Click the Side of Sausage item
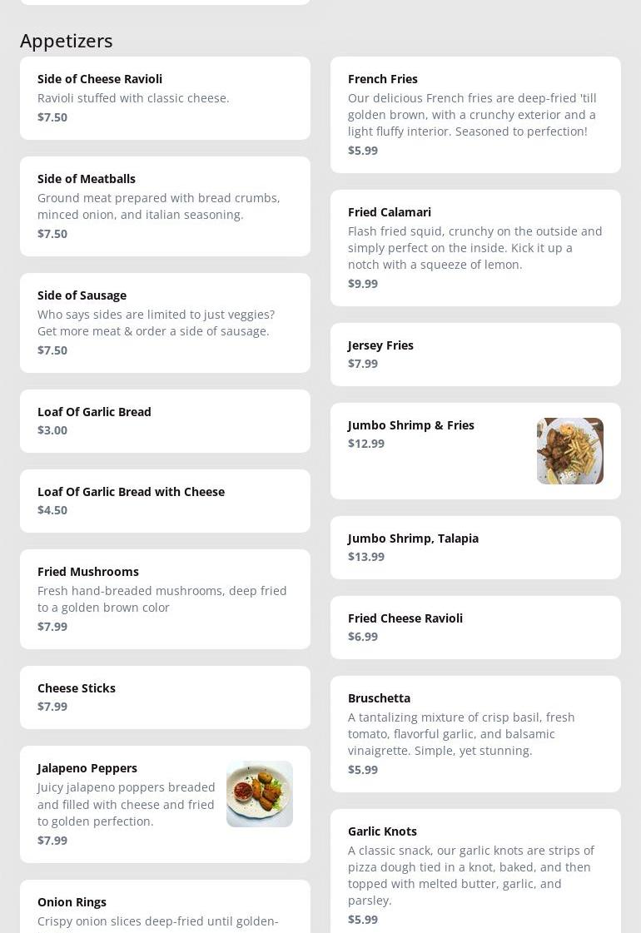The height and width of the screenshot is (933, 641). (x=165, y=323)
